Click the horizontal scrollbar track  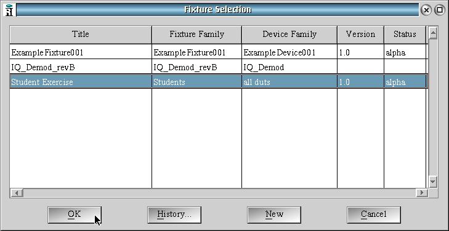pyautogui.click(x=219, y=193)
